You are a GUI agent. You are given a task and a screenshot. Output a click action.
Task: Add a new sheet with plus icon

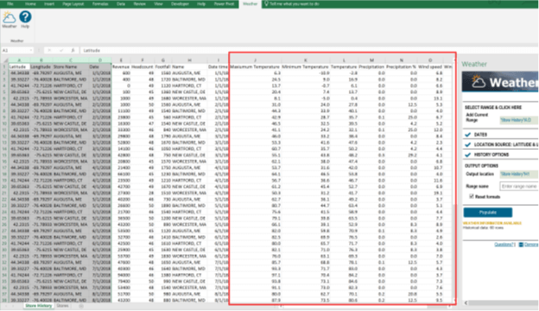point(81,306)
